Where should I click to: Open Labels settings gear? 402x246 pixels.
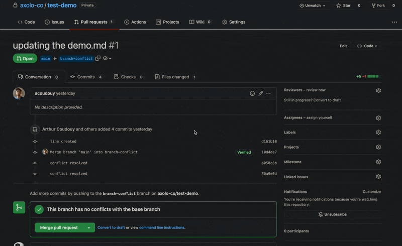pyautogui.click(x=378, y=132)
